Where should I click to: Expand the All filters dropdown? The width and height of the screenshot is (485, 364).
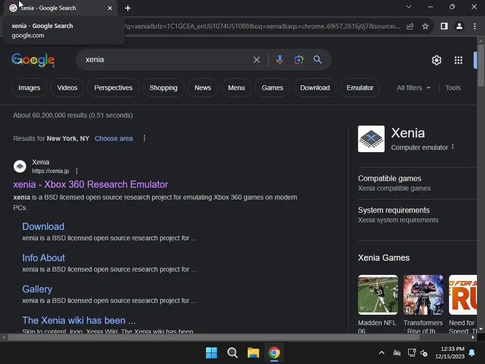click(x=413, y=88)
